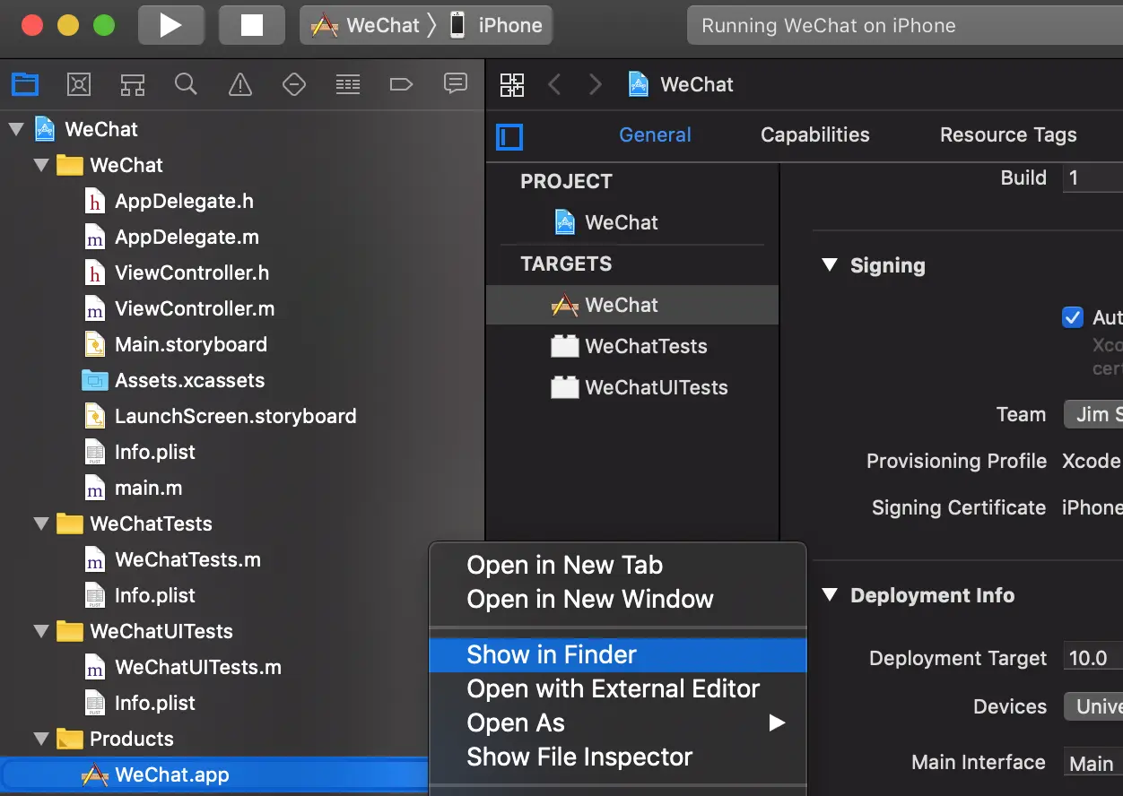Click the Main Interface field
Viewport: 1123px width, 796px height.
coord(1093,763)
